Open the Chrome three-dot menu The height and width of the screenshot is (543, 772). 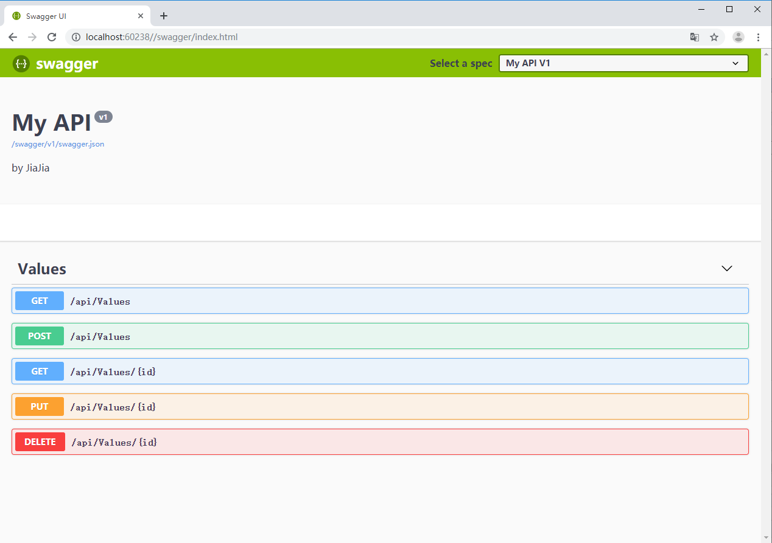point(758,37)
